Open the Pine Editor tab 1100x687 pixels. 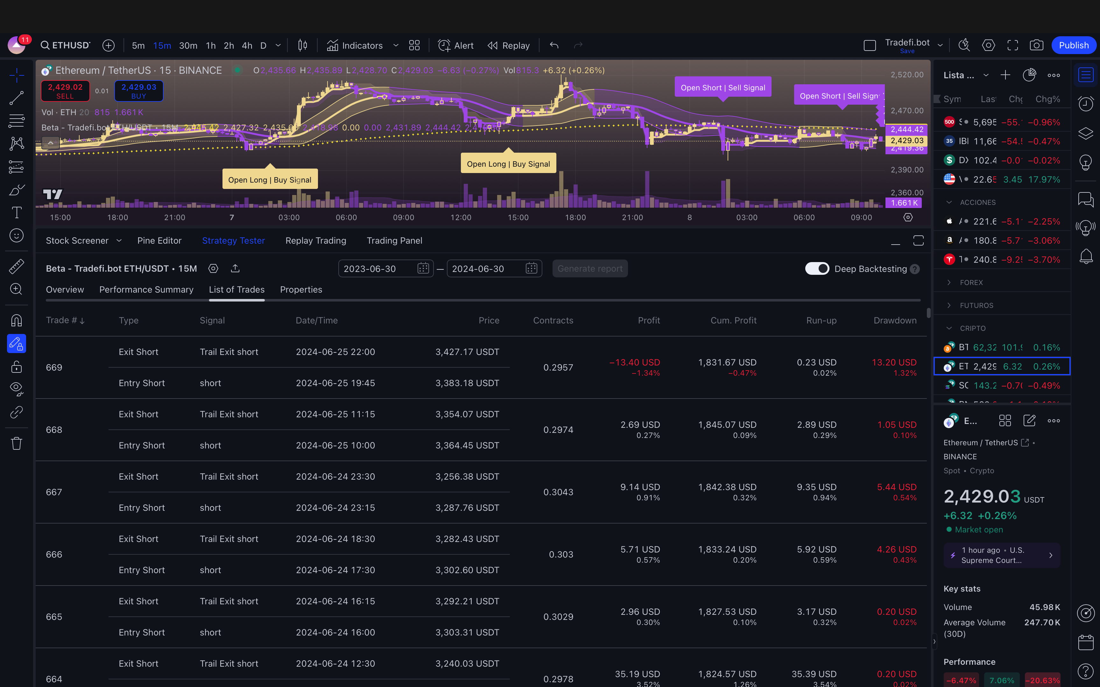click(x=159, y=241)
